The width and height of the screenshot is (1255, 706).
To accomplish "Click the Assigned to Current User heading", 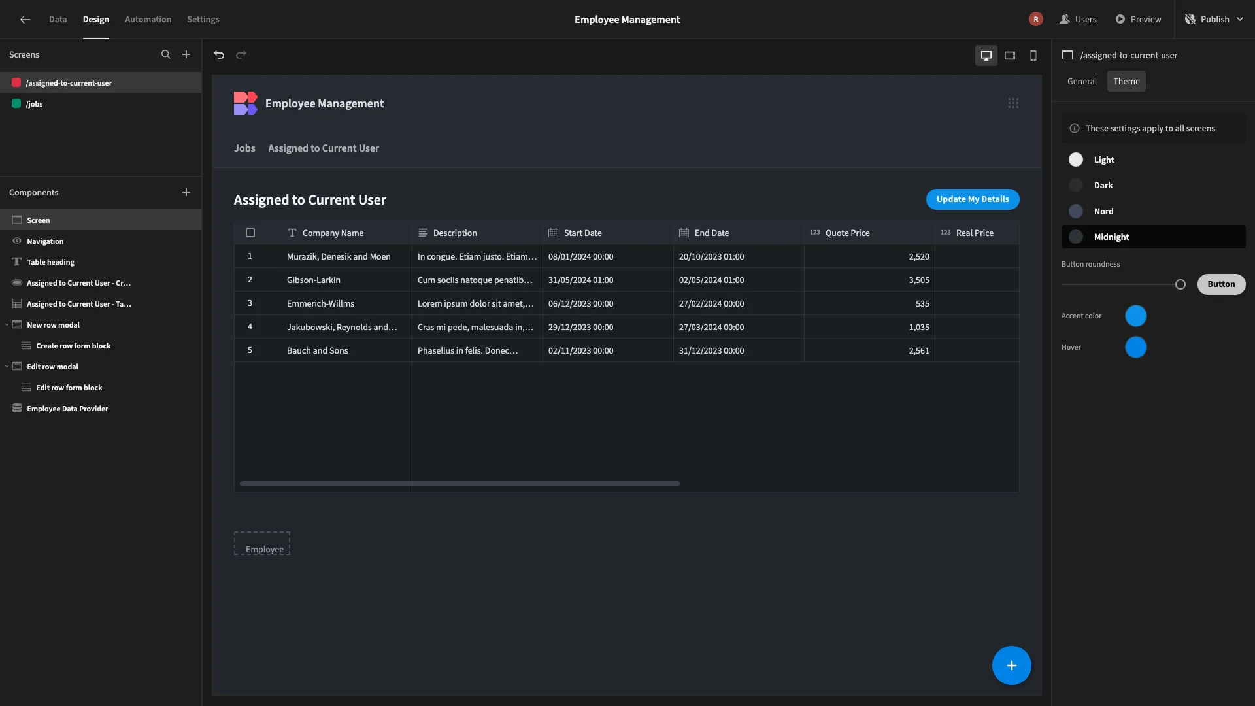I will pyautogui.click(x=310, y=200).
